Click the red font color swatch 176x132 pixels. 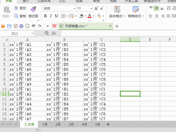[89, 16]
